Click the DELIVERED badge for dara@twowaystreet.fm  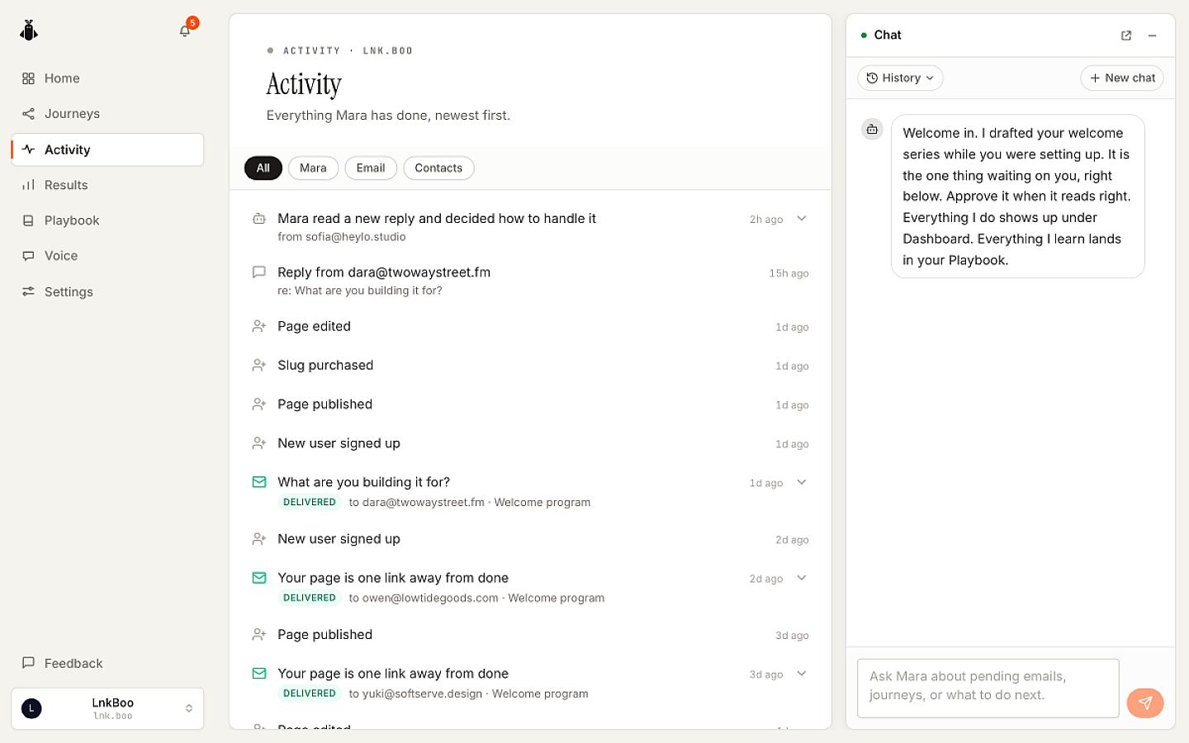coord(310,502)
